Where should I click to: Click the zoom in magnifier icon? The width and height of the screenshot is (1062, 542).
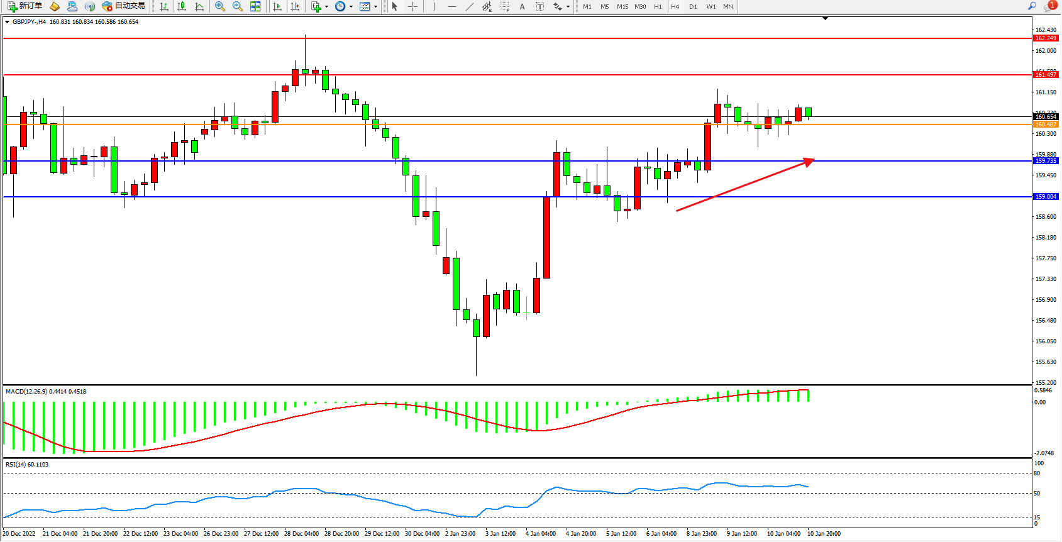pos(219,6)
